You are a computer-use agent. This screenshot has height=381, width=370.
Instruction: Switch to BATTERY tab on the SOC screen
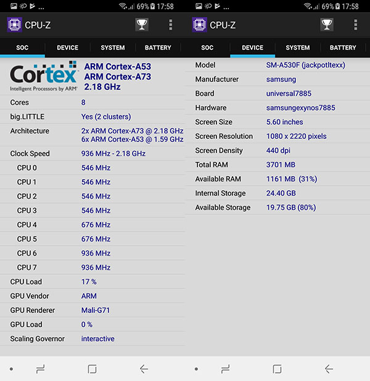tap(158, 48)
